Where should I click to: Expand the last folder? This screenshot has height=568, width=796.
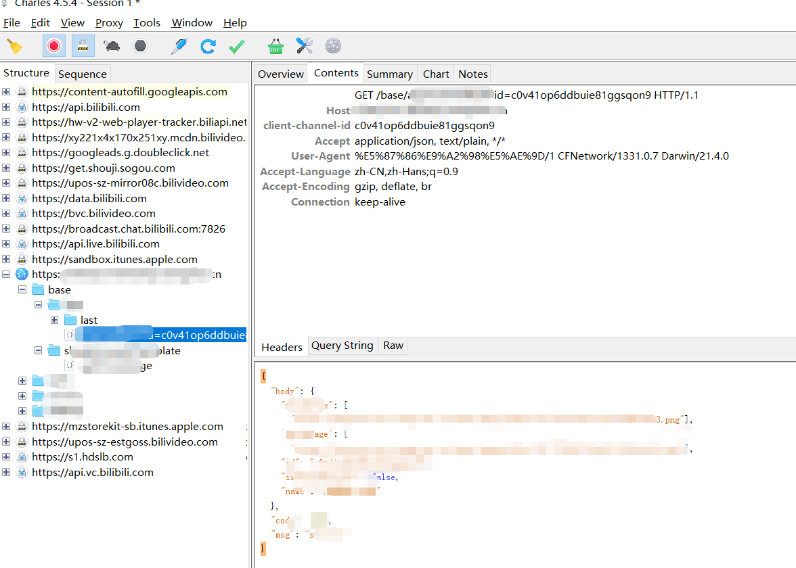pyautogui.click(x=54, y=320)
